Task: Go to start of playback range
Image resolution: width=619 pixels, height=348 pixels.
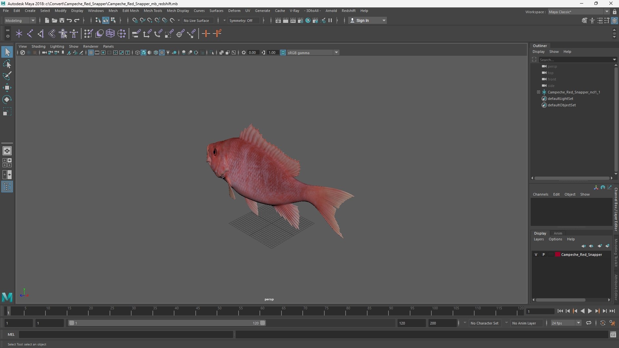Action: click(x=560, y=311)
